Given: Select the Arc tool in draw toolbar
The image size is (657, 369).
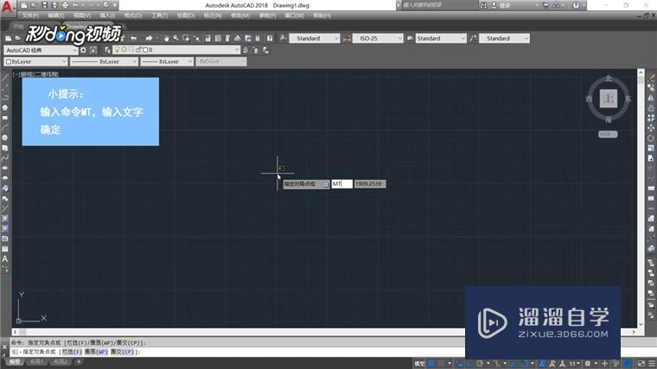Looking at the screenshot, I should 5,128.
